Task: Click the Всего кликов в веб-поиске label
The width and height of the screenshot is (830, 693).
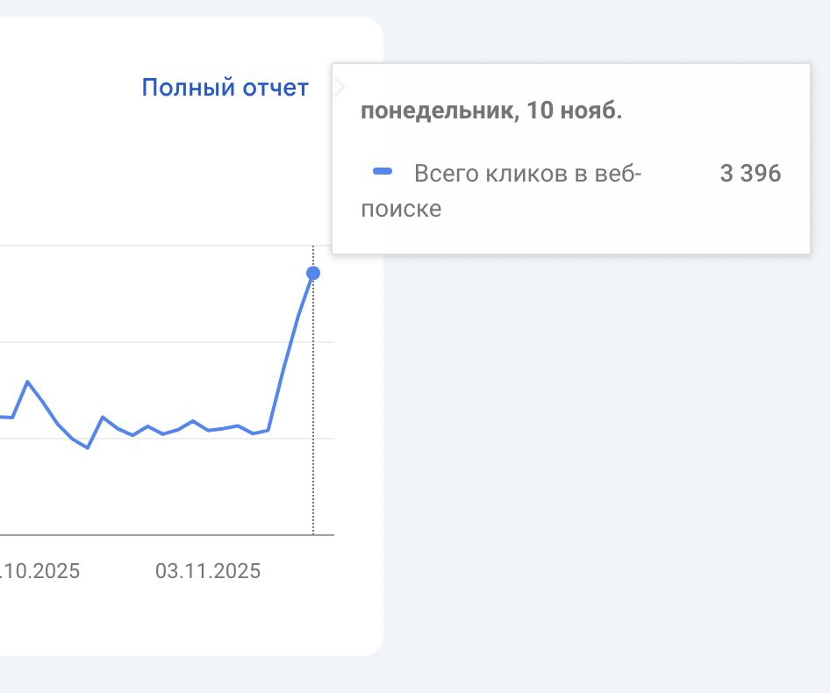Action: pyautogui.click(x=526, y=174)
